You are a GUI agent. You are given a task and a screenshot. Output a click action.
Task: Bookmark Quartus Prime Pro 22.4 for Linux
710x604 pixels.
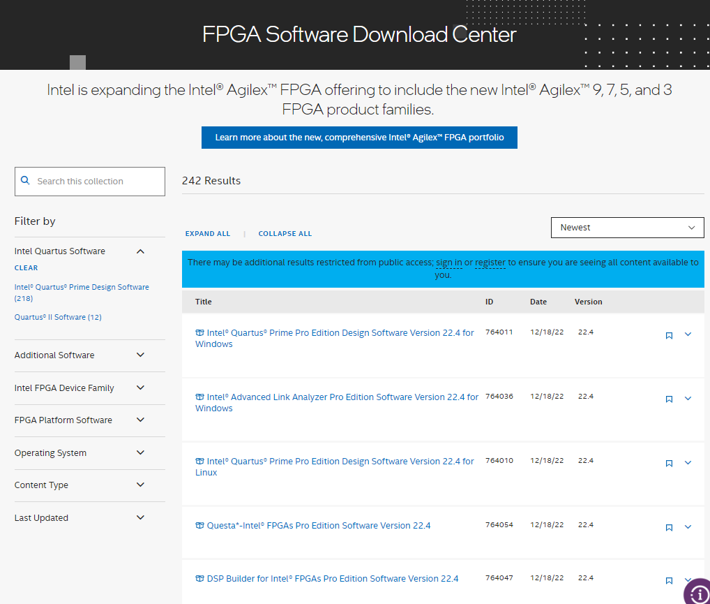669,463
